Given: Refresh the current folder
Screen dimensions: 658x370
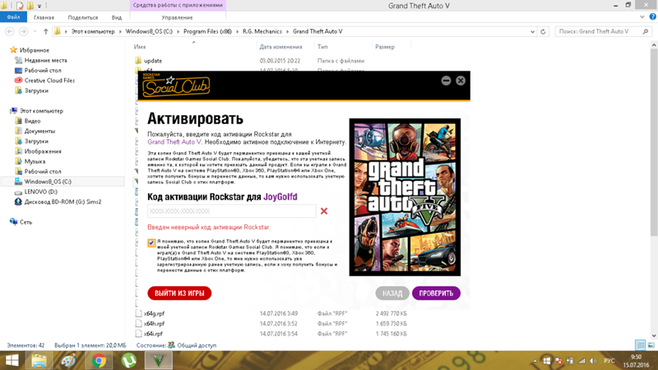Looking at the screenshot, I should [543, 31].
